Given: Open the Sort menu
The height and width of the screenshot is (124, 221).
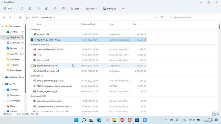Looking at the screenshot, I should [76, 9].
